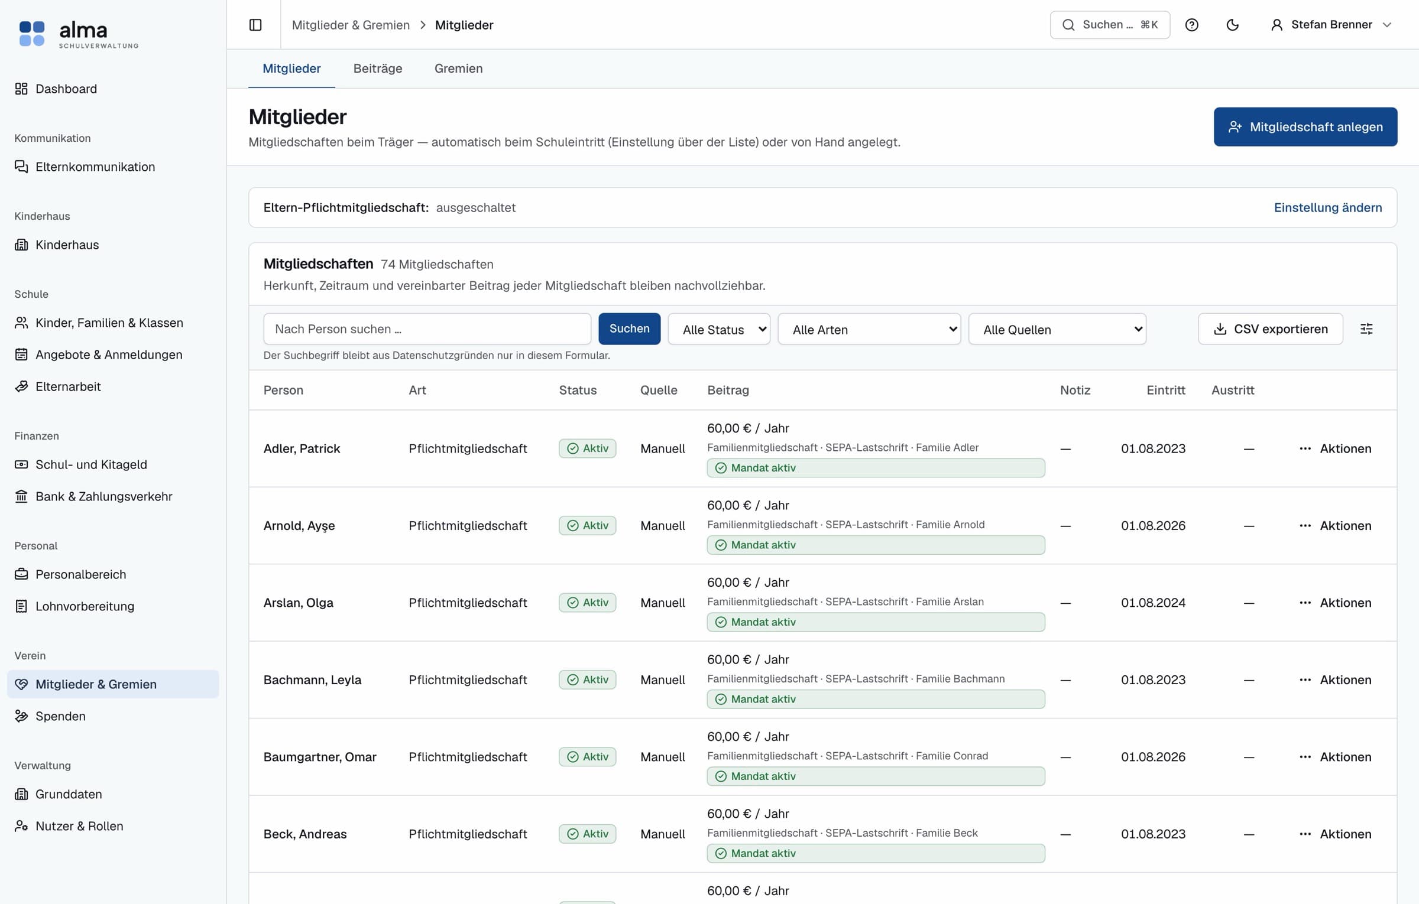1419x904 pixels.
Task: Open Angebote & Anmeldungen
Action: 113,355
